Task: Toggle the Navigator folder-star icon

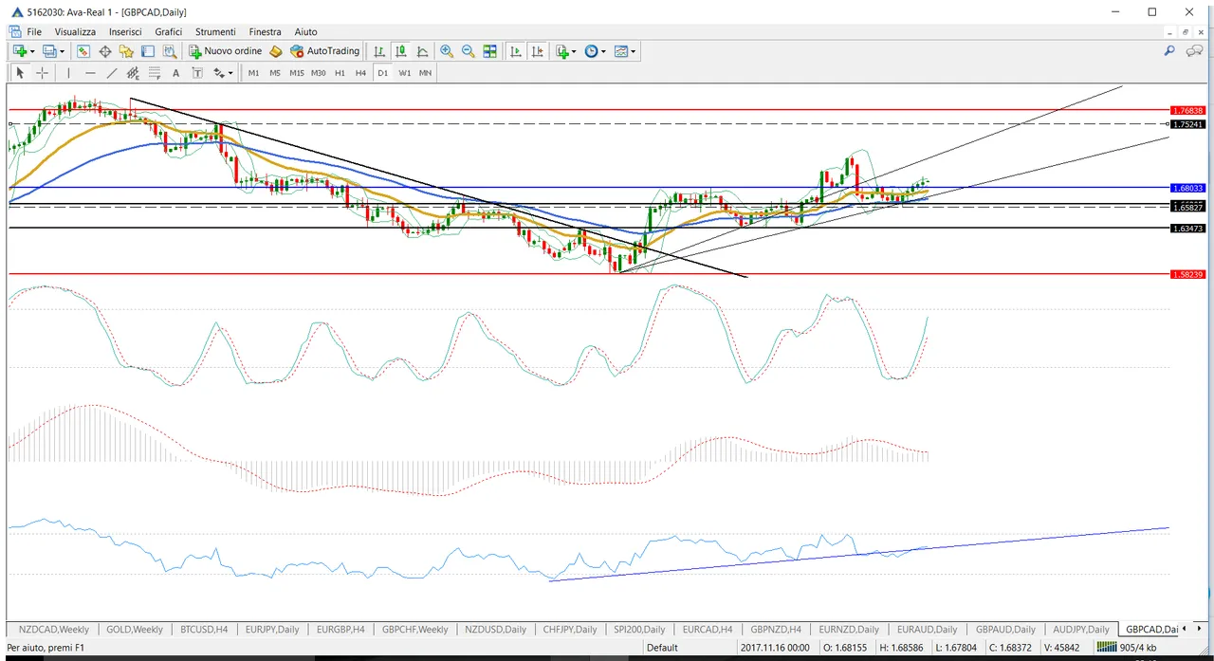Action: point(126,51)
